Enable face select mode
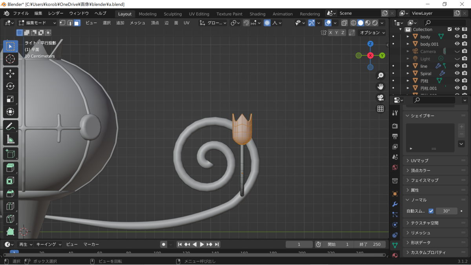Image resolution: width=471 pixels, height=265 pixels. [x=77, y=23]
